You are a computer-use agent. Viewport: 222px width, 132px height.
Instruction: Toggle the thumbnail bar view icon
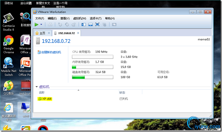click(91, 24)
